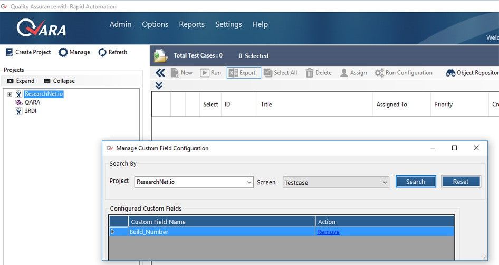This screenshot has height=265, width=499.
Task: Sort by Title column header
Action: (315, 104)
